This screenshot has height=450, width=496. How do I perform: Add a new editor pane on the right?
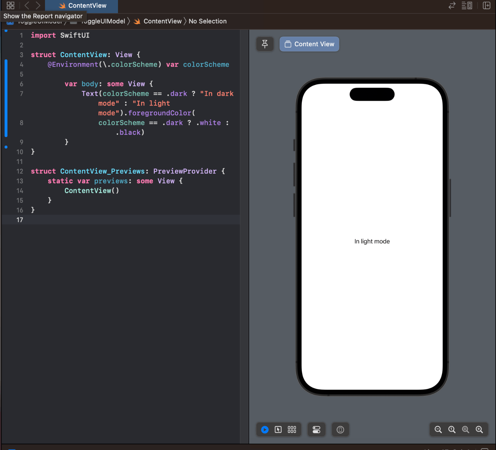[486, 5]
